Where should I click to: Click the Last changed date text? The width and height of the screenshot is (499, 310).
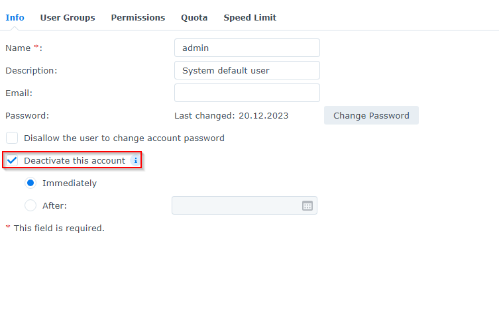(231, 116)
